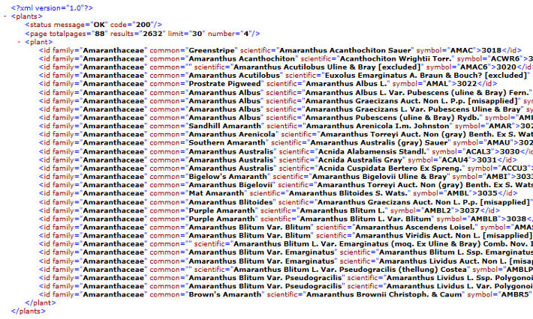Select symbol value "AMAR"
The width and height of the screenshot is (533, 319).
point(500,126)
